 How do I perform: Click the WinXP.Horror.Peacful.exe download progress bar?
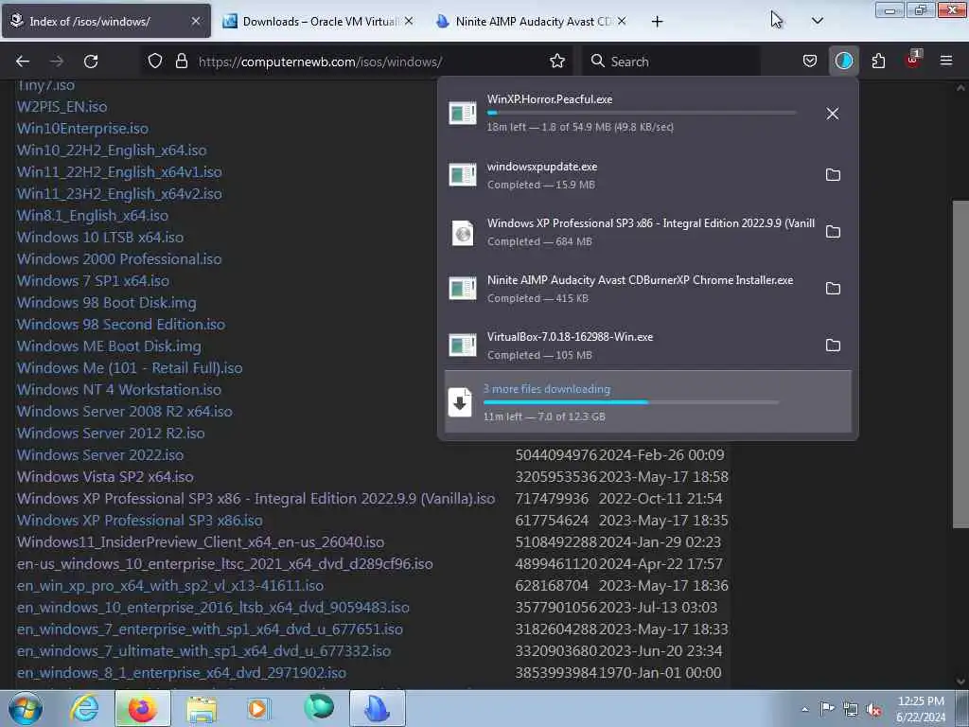pos(642,114)
